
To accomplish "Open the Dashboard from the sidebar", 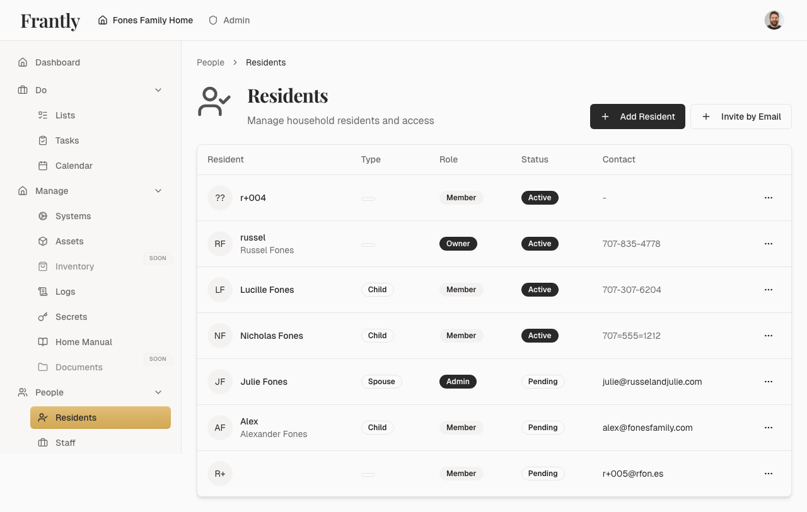I will click(x=58, y=62).
